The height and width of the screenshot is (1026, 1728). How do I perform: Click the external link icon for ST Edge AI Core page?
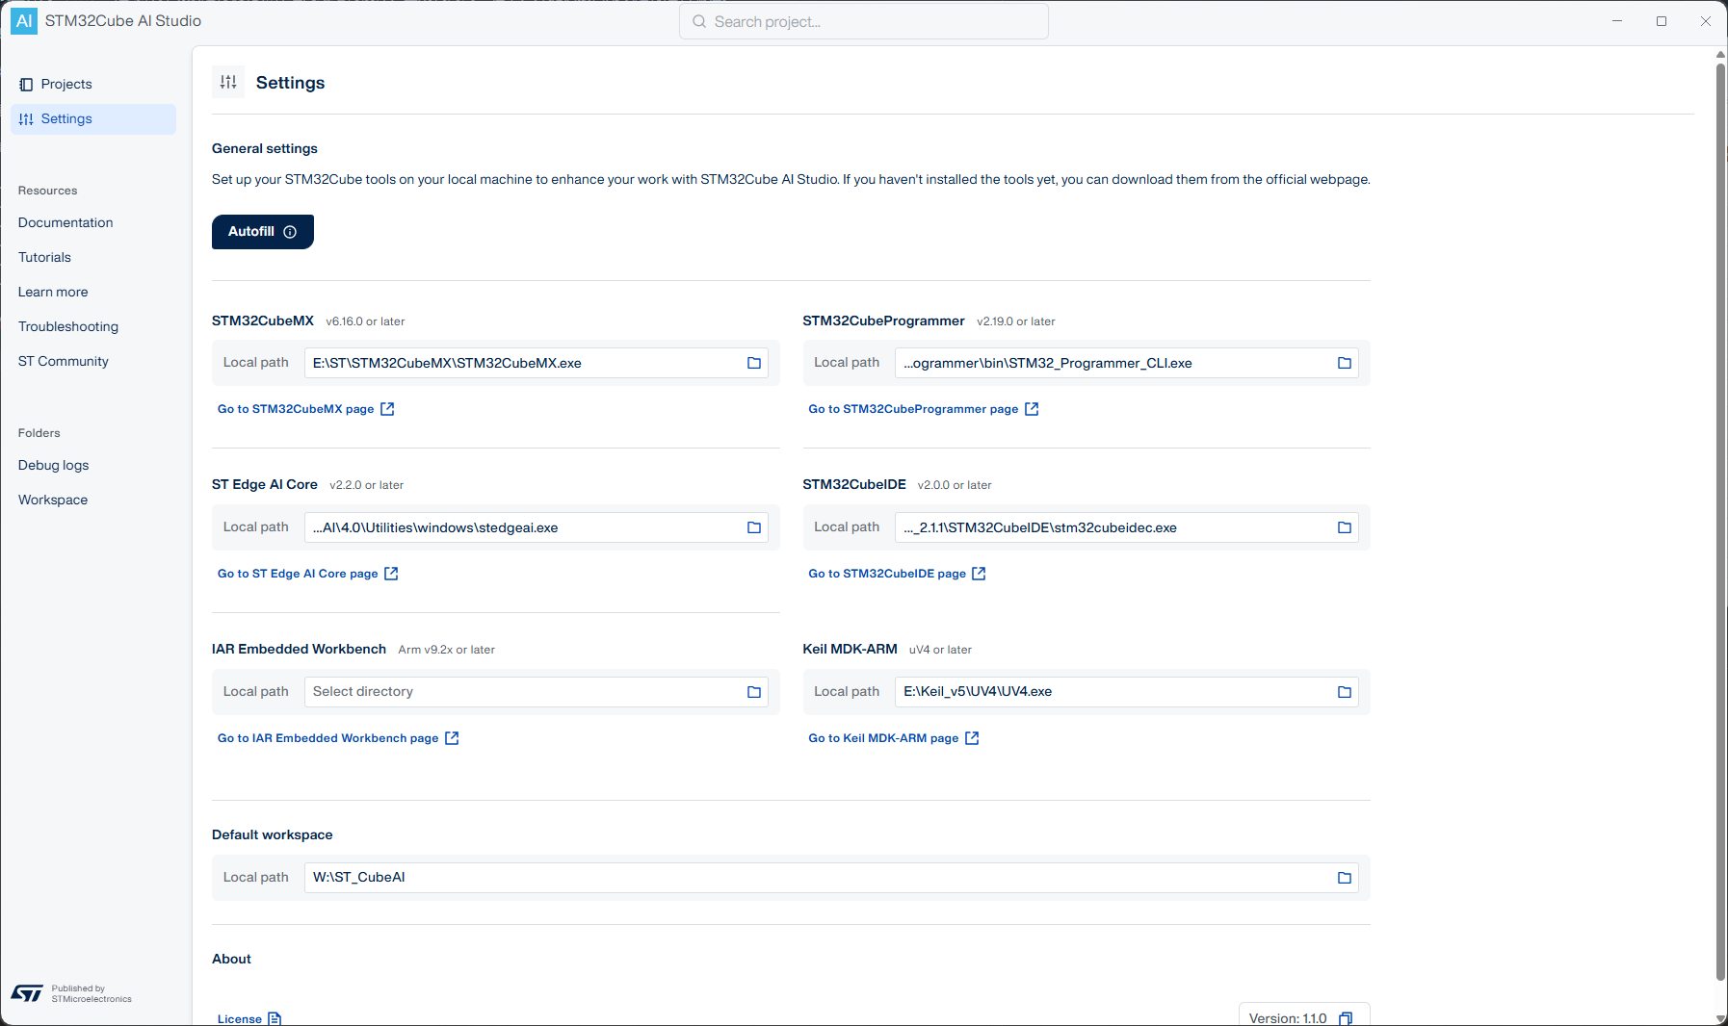point(391,574)
